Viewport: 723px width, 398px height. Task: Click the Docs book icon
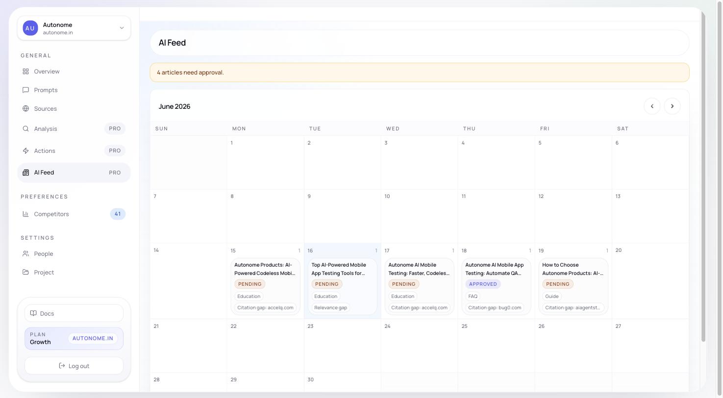click(33, 314)
